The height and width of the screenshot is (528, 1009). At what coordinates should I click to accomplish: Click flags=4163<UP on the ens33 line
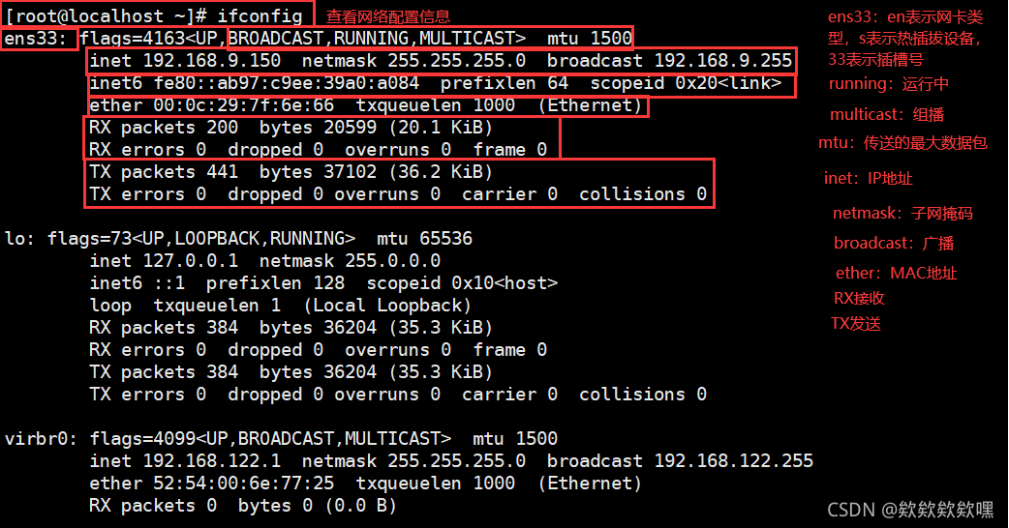[149, 39]
